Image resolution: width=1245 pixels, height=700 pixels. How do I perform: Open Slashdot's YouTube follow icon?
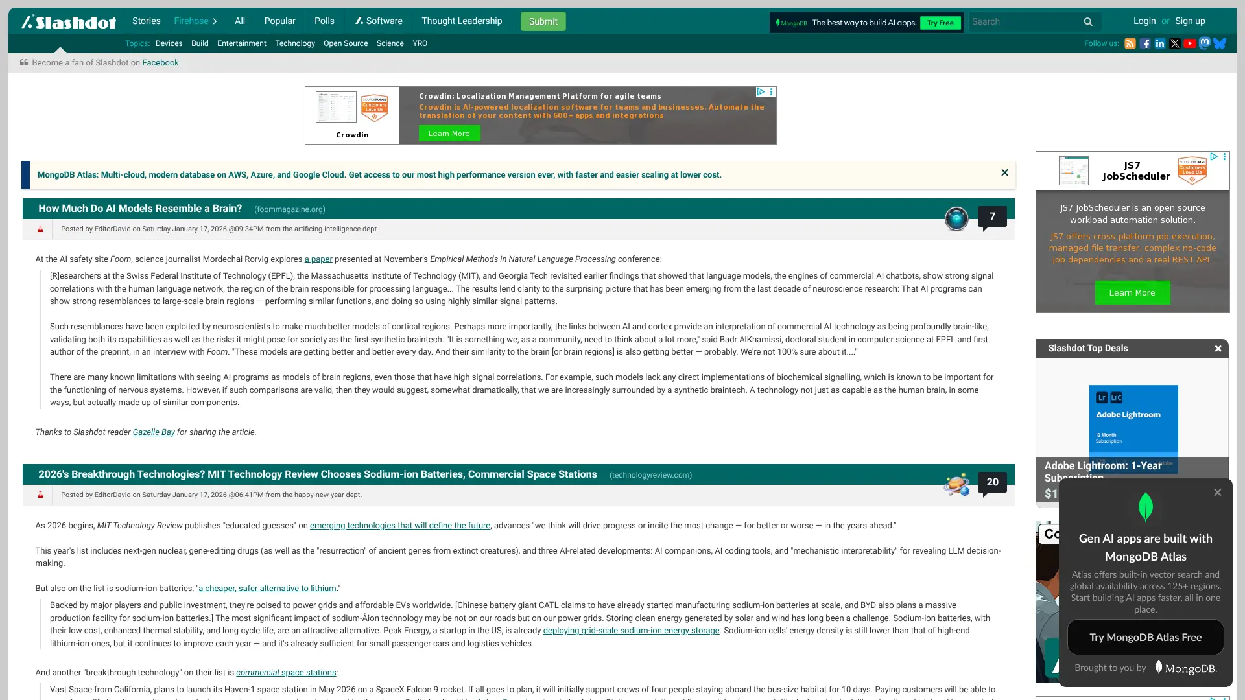tap(1190, 43)
